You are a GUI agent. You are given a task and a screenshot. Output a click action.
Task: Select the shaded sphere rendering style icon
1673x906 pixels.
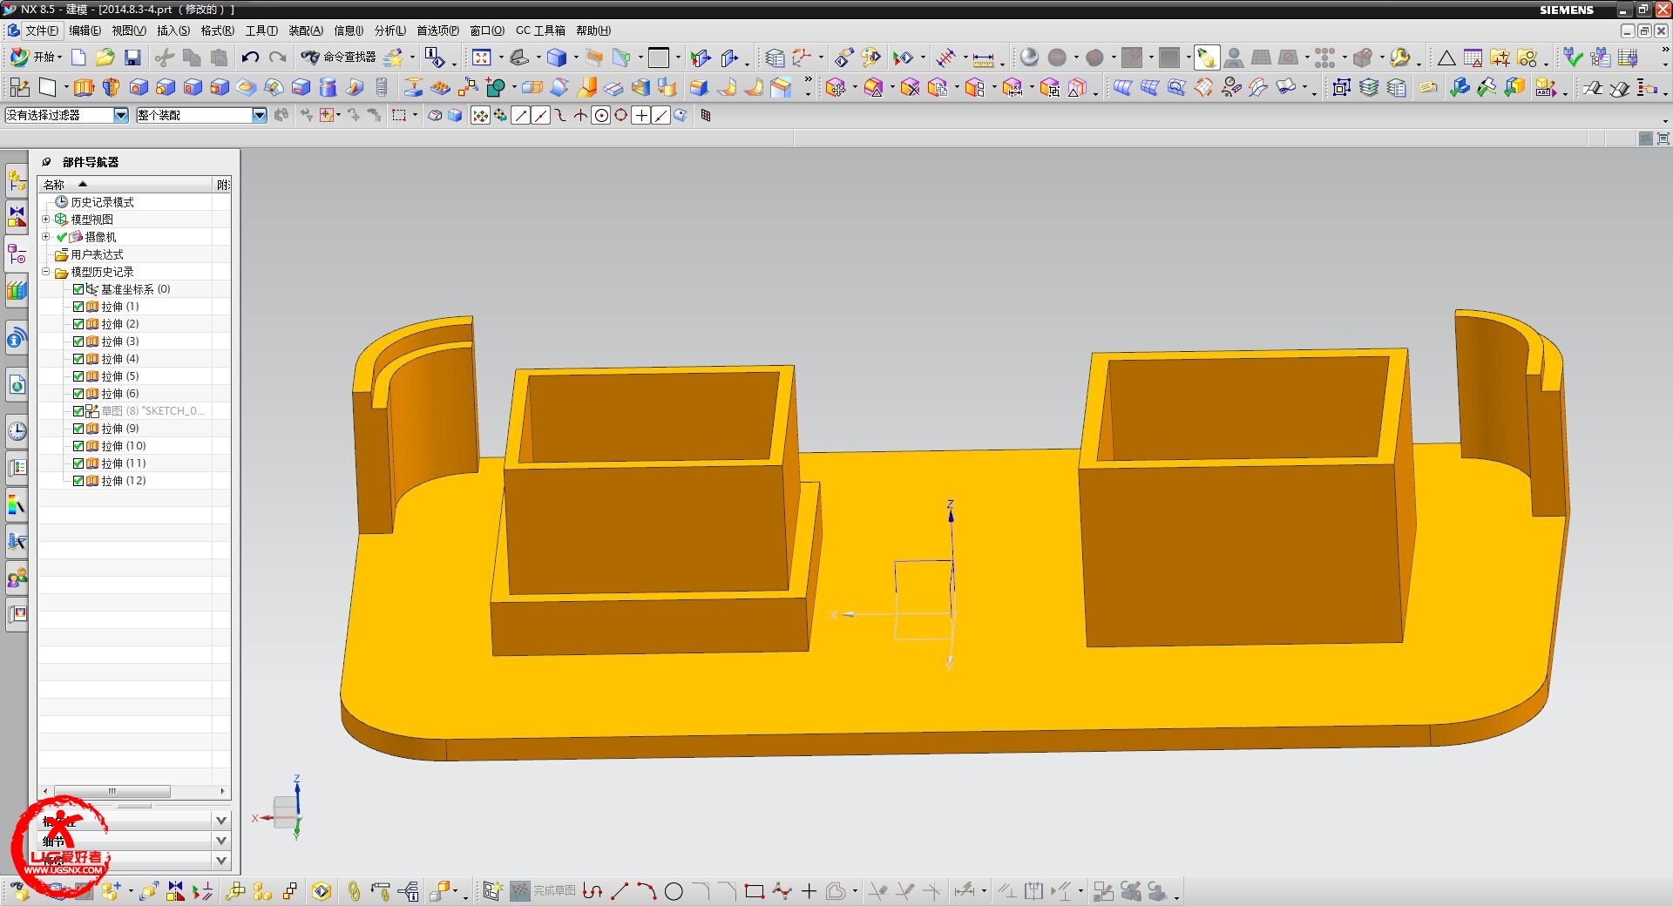point(1029,57)
